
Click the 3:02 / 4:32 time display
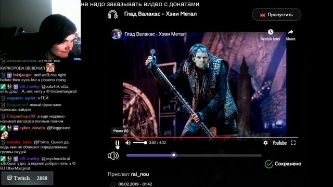click(x=157, y=143)
